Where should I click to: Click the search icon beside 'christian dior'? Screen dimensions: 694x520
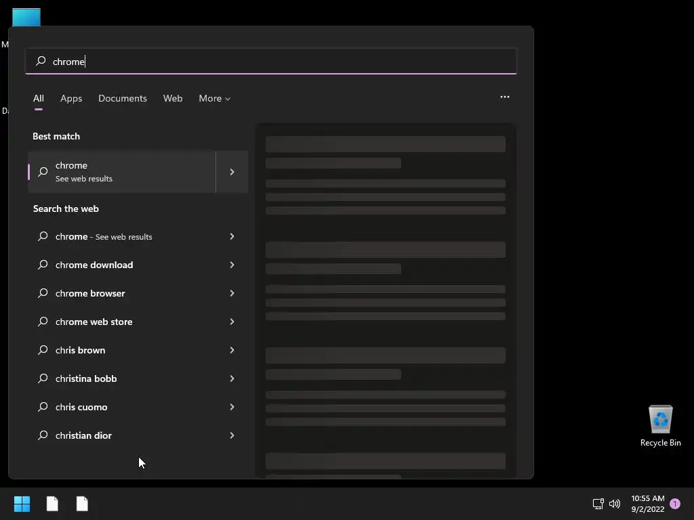pos(43,435)
